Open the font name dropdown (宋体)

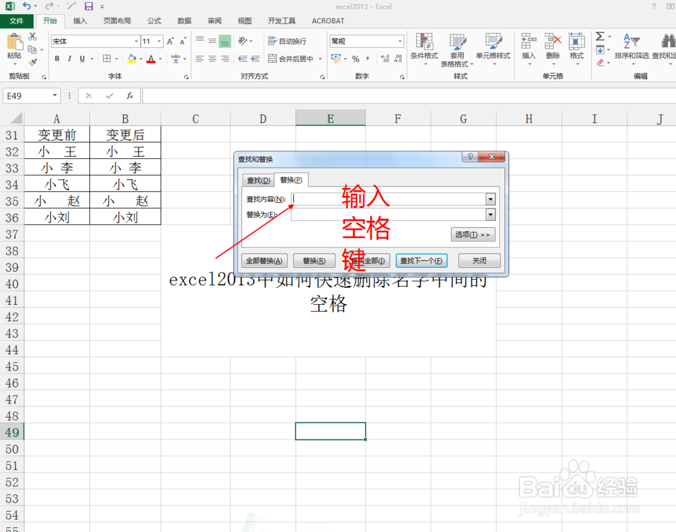(x=137, y=41)
